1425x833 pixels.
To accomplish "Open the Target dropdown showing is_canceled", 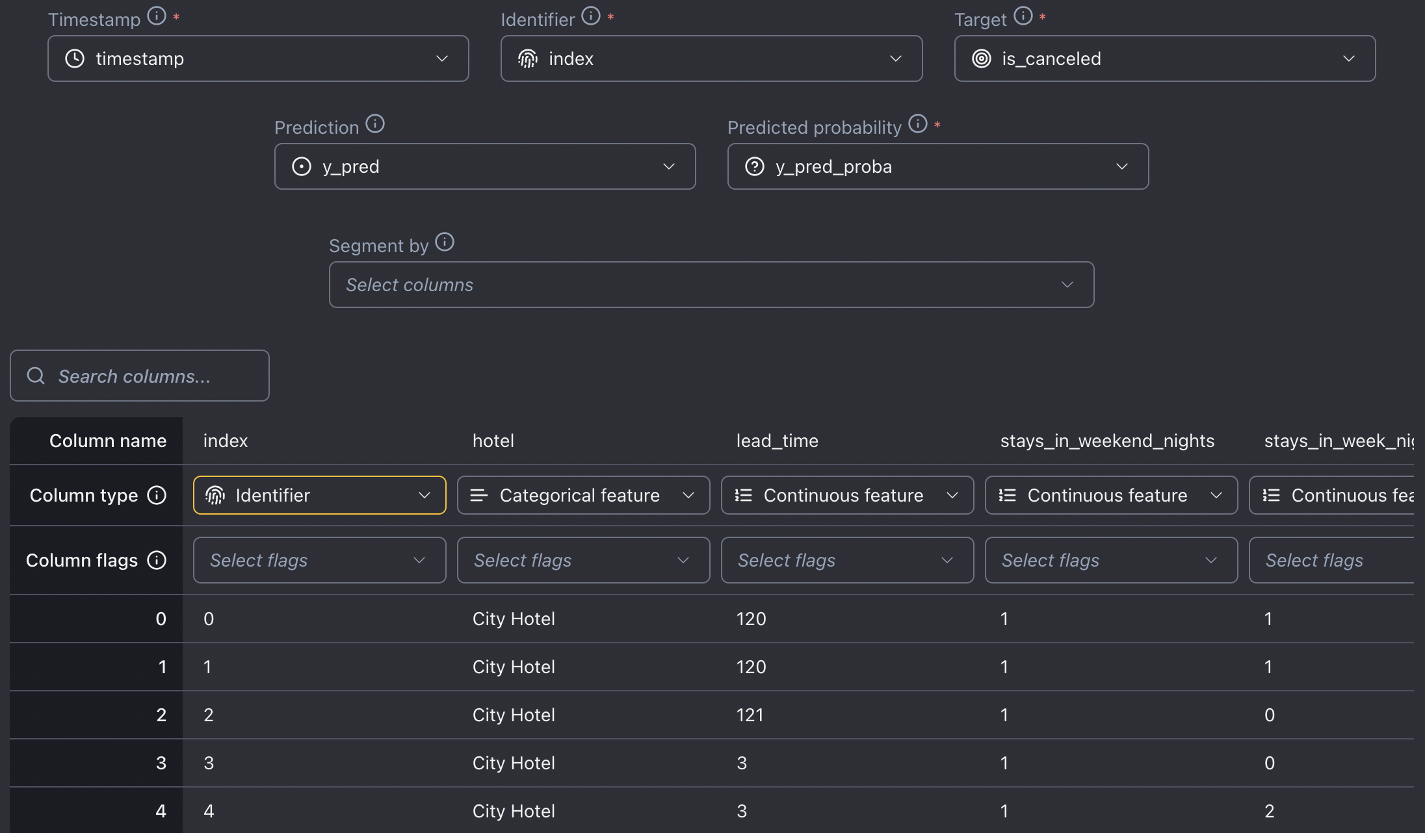I will [x=1164, y=58].
